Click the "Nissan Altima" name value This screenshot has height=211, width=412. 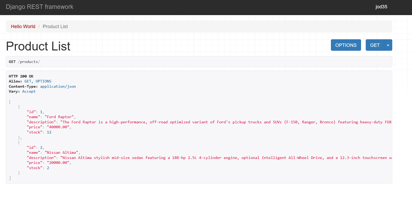(61, 152)
